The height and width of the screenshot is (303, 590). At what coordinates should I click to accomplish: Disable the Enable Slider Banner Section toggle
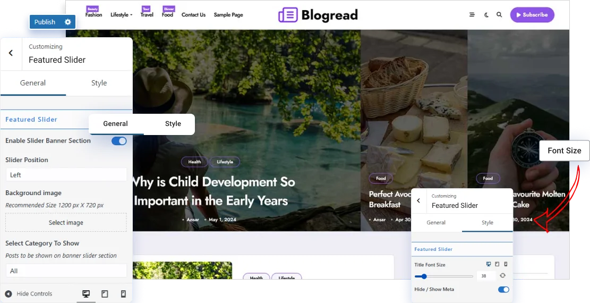point(119,141)
